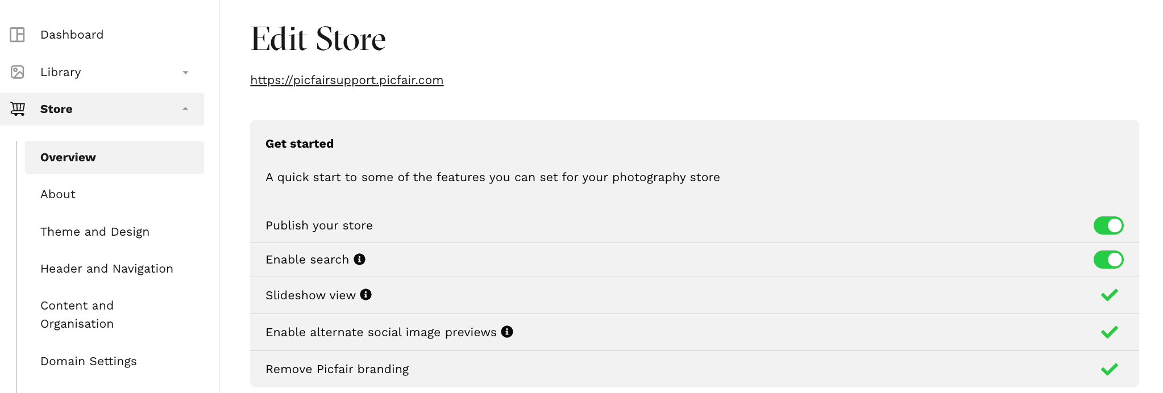
Task: Disable the Enable search toggle
Action: coord(1108,260)
